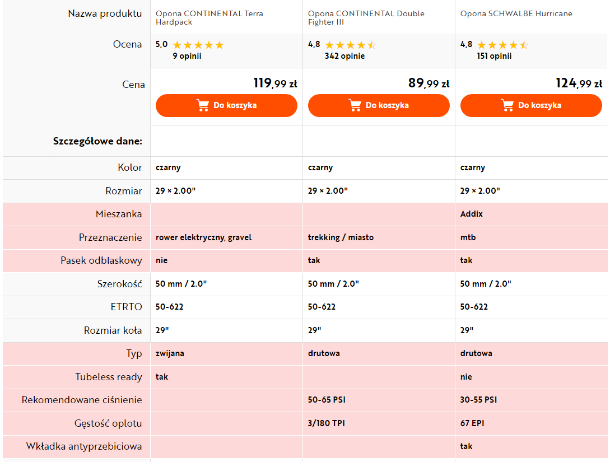Select the Addix compound value
This screenshot has width=610, height=462.
[471, 214]
